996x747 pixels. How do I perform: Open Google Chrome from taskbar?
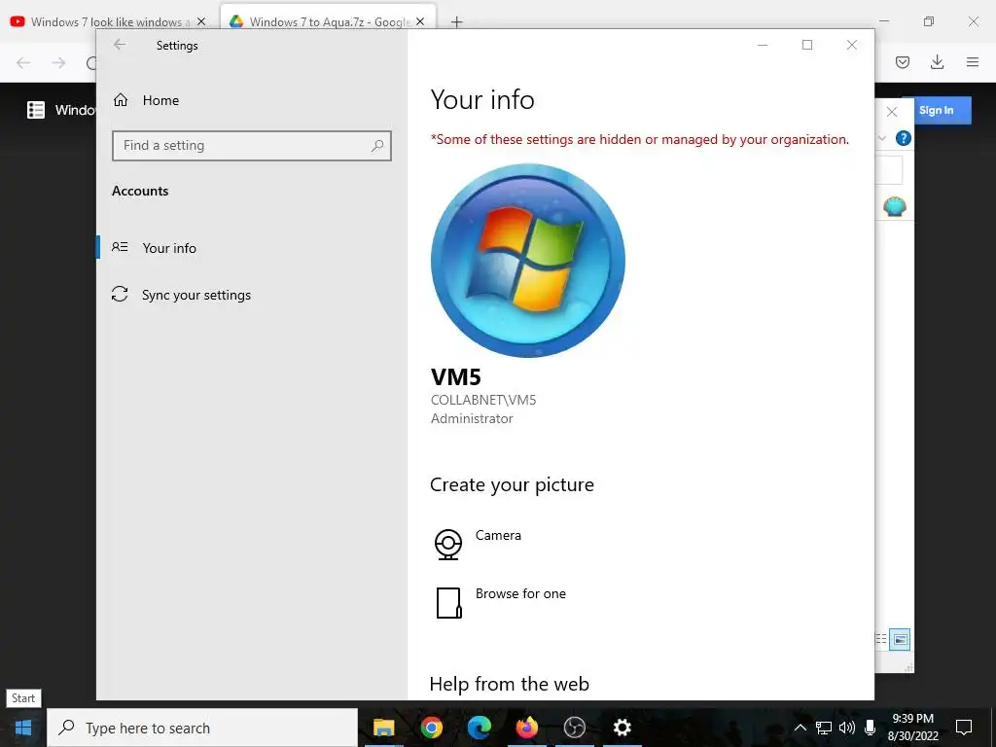[x=431, y=728]
